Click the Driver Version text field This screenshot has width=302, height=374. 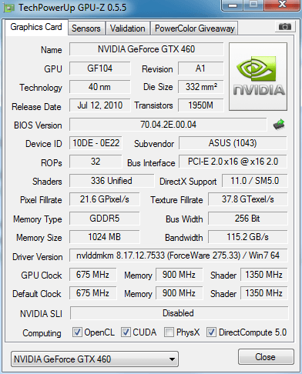(x=178, y=255)
